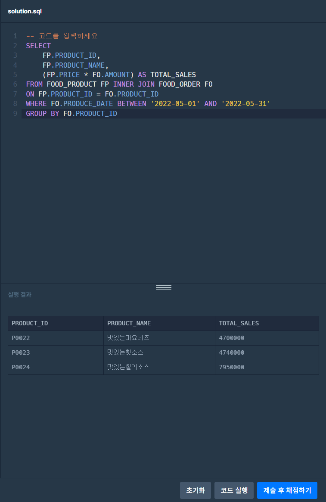
Task: Click the PRODUCT_ID column header
Action: click(x=56, y=323)
